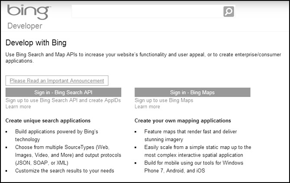Click Sign in - Bing Maps button
Image resolution: width=290 pixels, height=183 pixels.
click(192, 92)
